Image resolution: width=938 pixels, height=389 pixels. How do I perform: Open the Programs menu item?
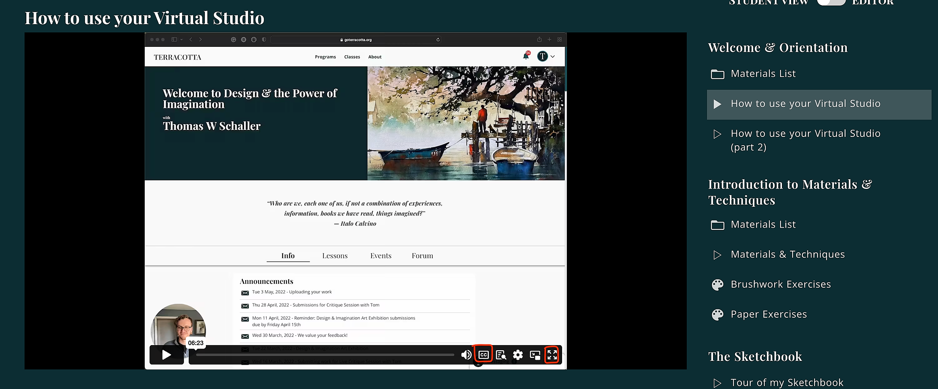(x=325, y=57)
